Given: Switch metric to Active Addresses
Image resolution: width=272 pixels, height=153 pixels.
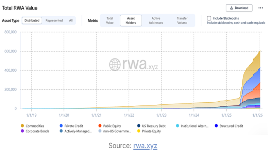Looking at the screenshot, I should pos(156,20).
